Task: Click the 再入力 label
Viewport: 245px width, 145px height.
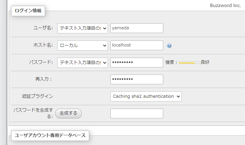Action: point(43,79)
